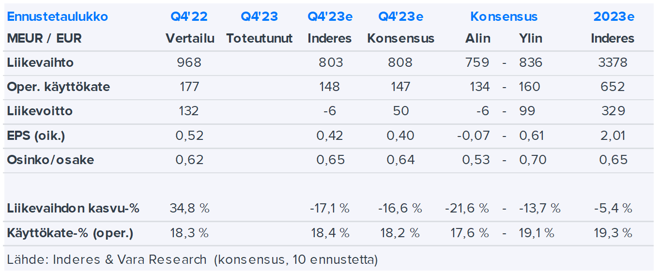
Task: Click the 2,01 EPS 2023e value
Action: coord(613,136)
